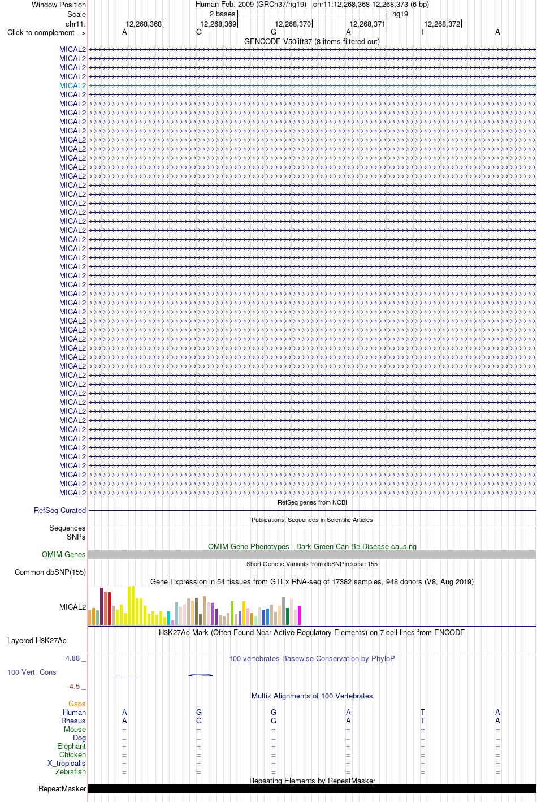Click the dark maroon bar in GTEx chart

click(101, 606)
